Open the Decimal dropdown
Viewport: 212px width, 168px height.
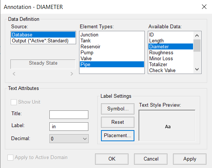point(69,139)
